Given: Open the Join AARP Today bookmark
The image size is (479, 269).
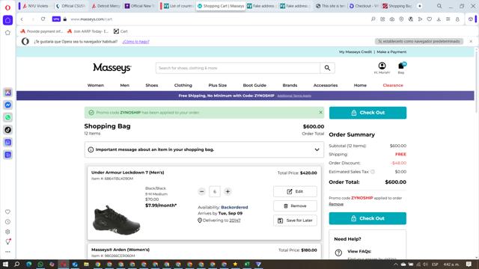Looking at the screenshot, I should (88, 31).
